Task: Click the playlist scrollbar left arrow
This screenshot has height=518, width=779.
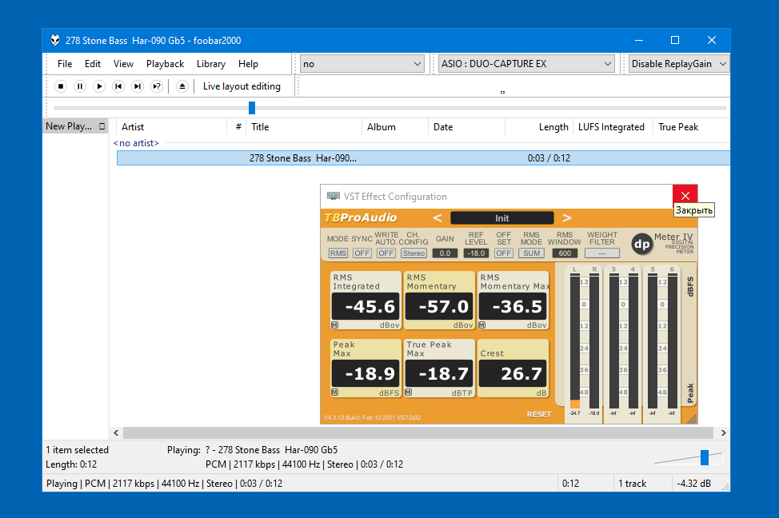Action: coord(116,433)
